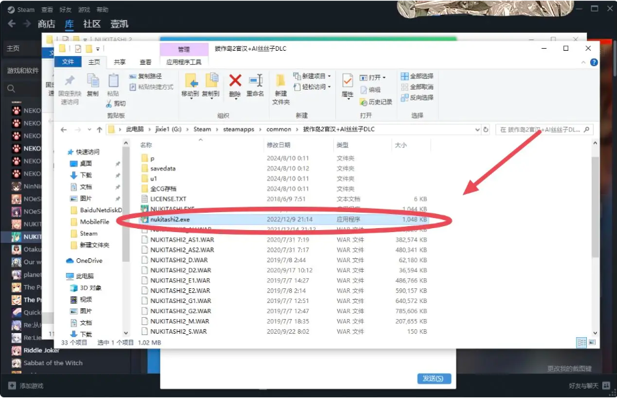
Task: Select the savedata folder
Action: [x=163, y=169]
